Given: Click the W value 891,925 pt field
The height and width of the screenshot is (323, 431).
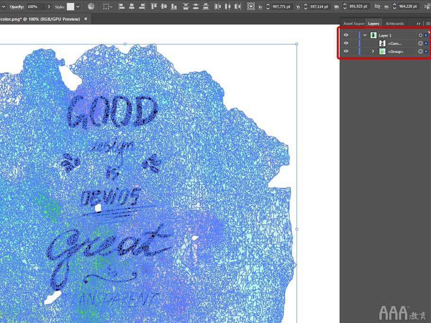Looking at the screenshot, I should click(359, 7).
